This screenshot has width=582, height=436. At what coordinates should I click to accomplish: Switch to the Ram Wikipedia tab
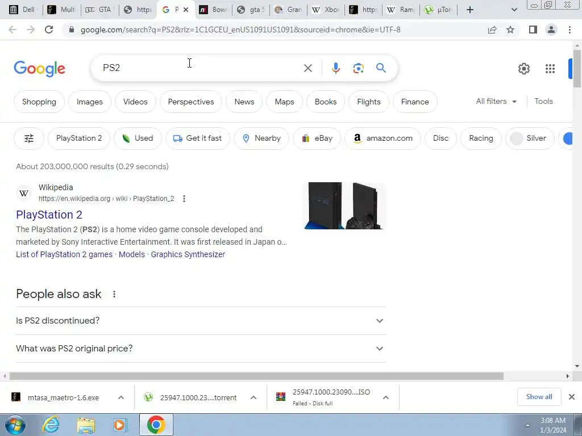pos(401,10)
